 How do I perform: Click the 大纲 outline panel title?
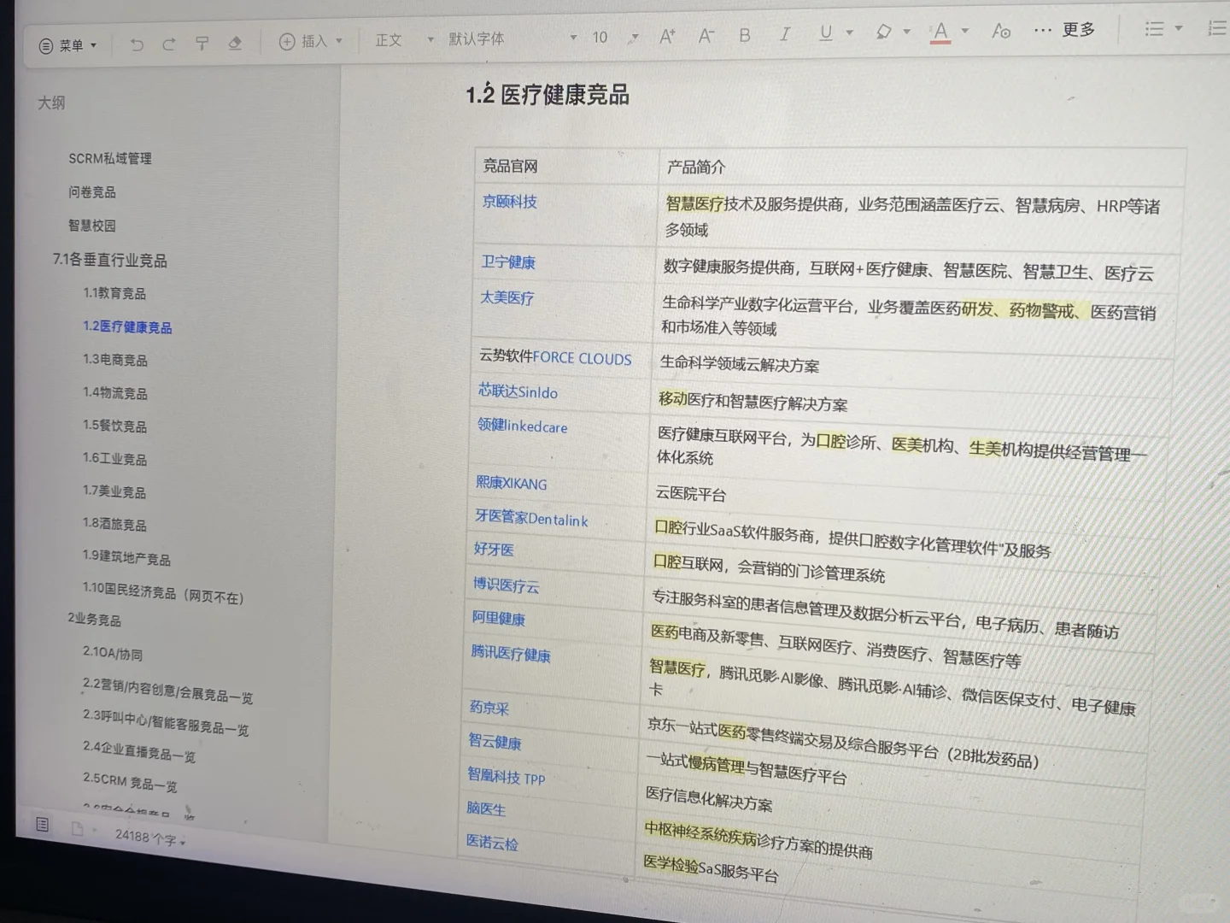point(51,103)
